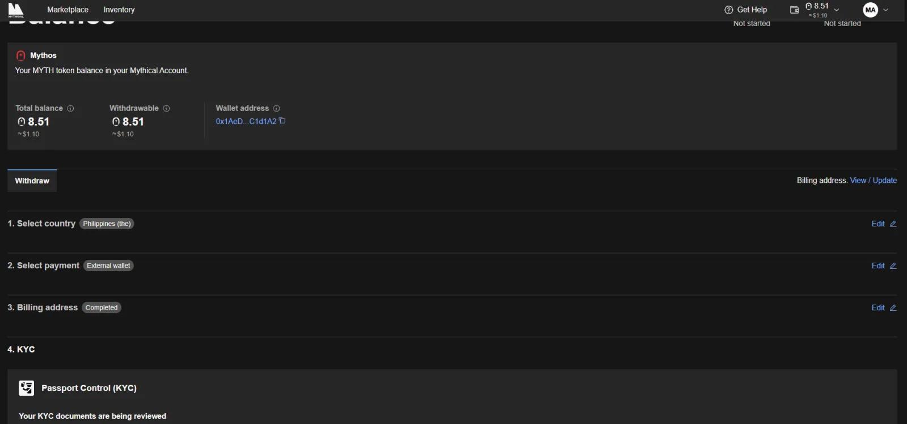Viewport: 907px width, 424px height.
Task: Click the billing address Update link
Action: point(884,181)
